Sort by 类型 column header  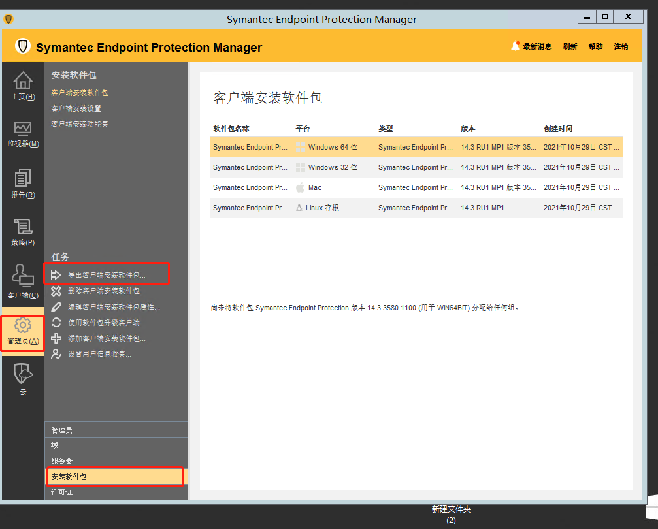(x=386, y=129)
